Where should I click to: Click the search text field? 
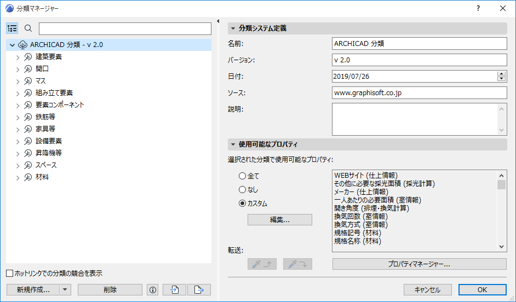click(x=125, y=28)
